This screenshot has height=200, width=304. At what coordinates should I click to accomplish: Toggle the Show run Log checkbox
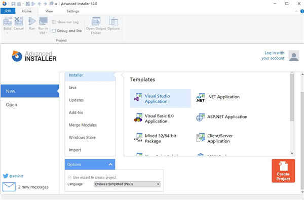coord(54,22)
